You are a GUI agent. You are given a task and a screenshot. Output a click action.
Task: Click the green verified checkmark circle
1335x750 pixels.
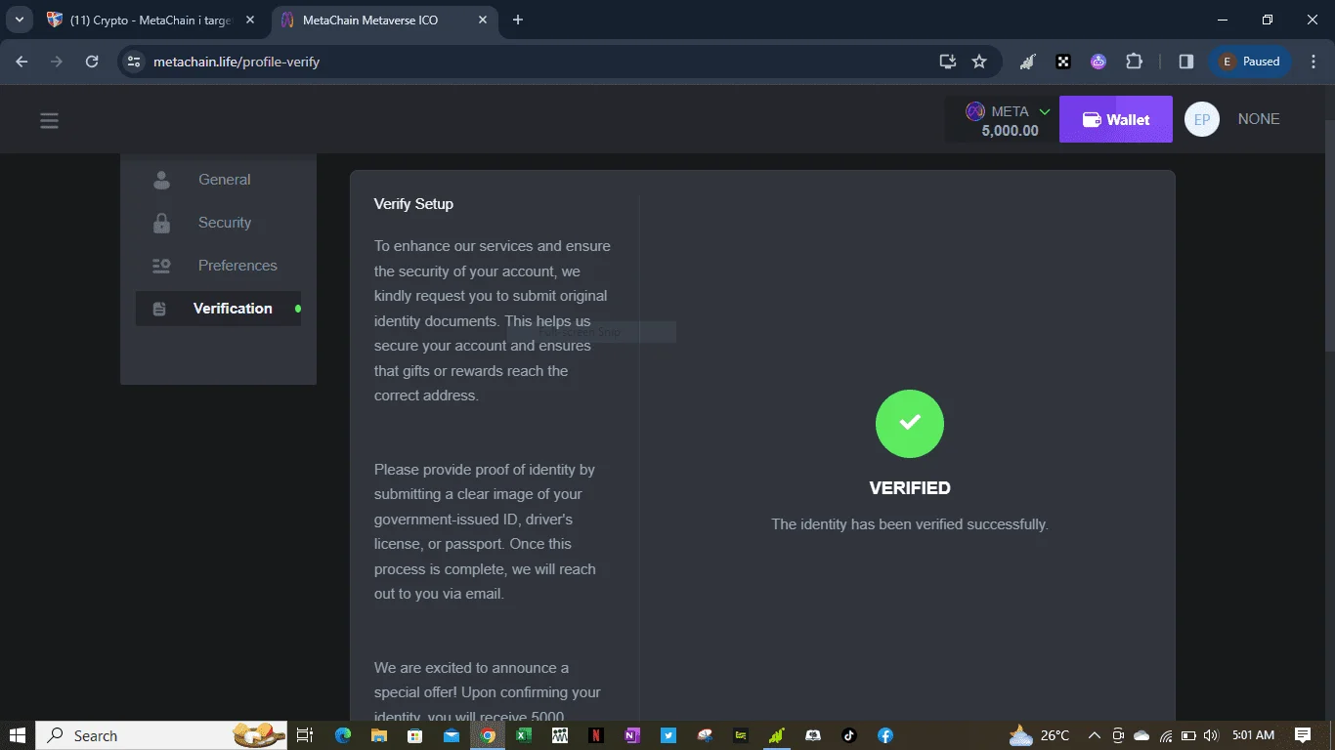(910, 423)
